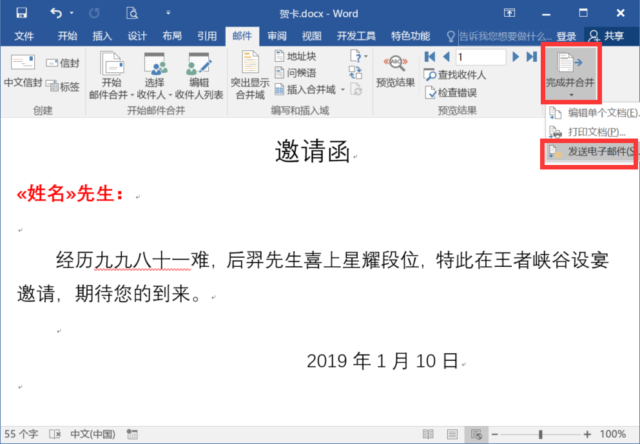Open 选择收件人 dropdown
This screenshot has width=640, height=444.
pos(154,76)
